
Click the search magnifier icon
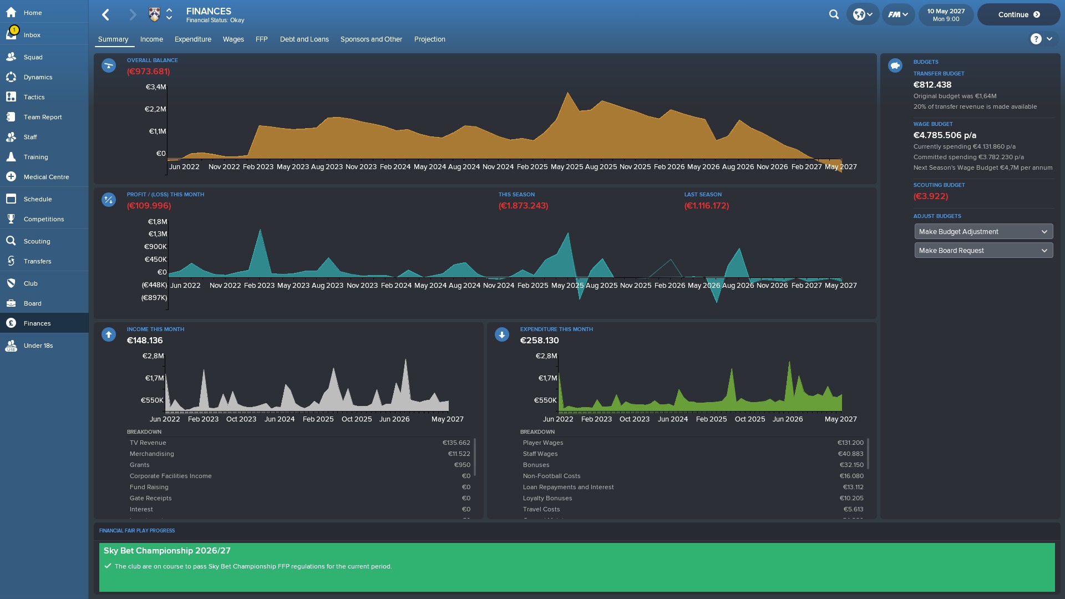[834, 14]
